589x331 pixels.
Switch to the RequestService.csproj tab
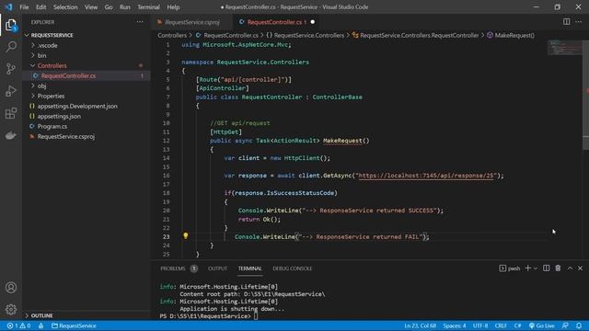tap(192, 22)
